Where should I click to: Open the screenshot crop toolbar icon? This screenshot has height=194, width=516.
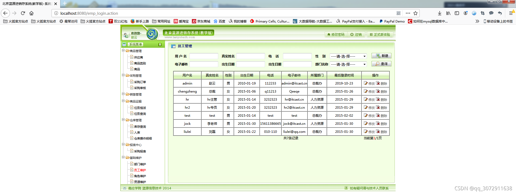coord(483,13)
